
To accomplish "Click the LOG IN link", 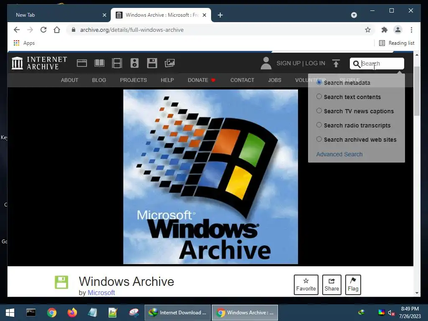I will coord(315,63).
